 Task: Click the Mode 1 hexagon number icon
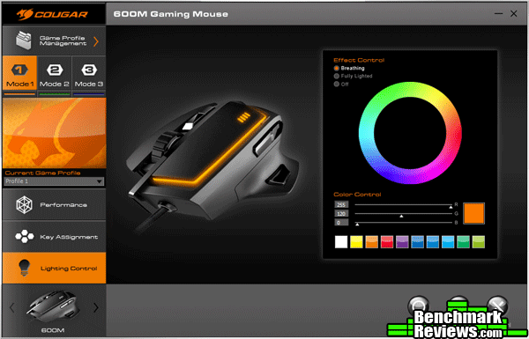click(19, 70)
